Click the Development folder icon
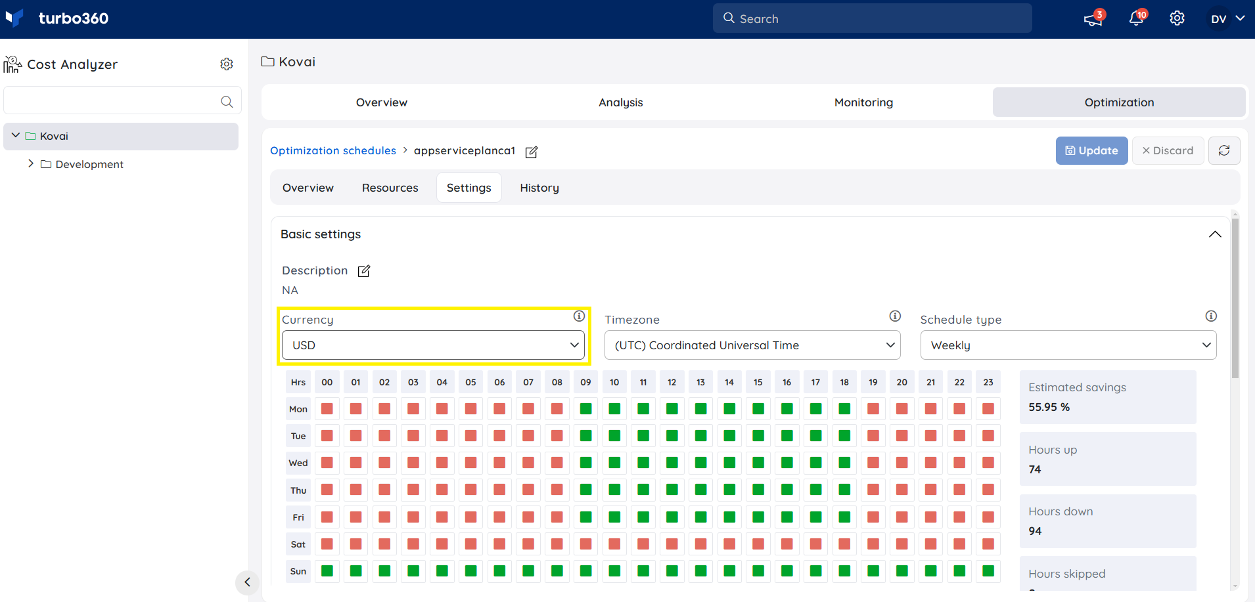Viewport: 1255px width, 602px height. coord(46,164)
